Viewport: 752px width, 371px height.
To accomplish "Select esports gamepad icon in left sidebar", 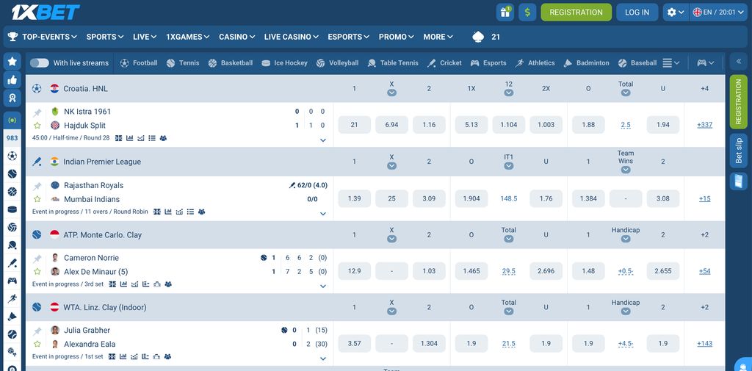I will [12, 281].
